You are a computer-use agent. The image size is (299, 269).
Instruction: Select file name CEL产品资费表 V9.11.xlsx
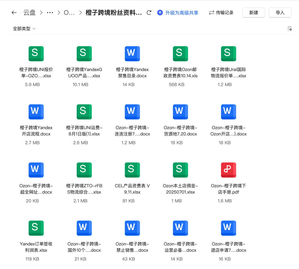[132, 189]
